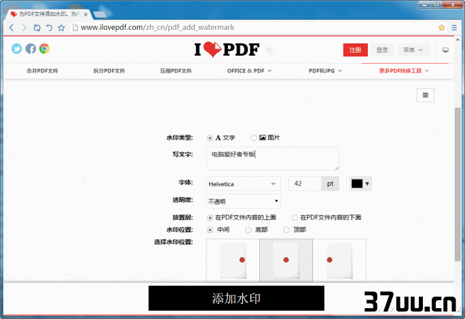Click the Chrome extension icon
Viewport: 465px width, 319px height.
coord(44,49)
